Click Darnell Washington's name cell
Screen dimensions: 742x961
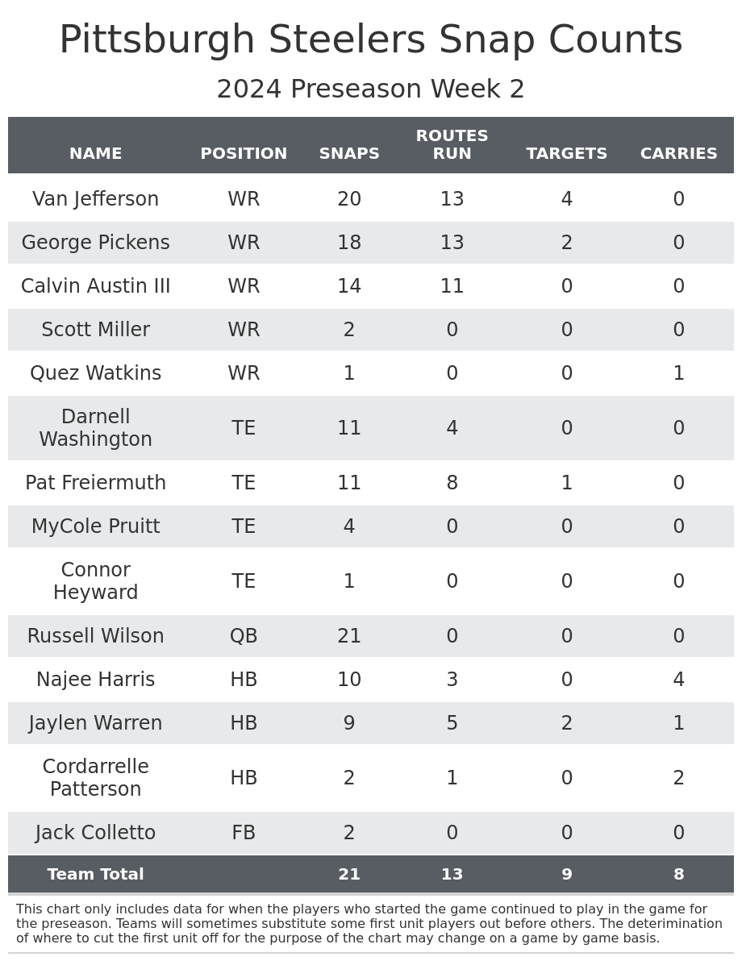coord(95,429)
